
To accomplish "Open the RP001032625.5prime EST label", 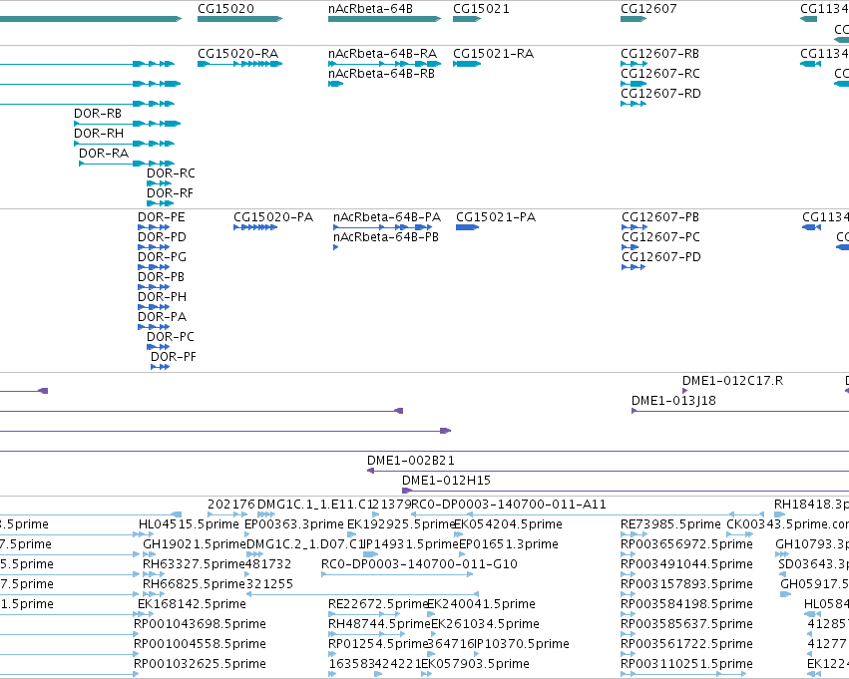I will (200, 665).
